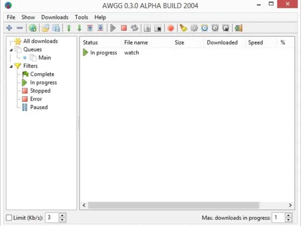Click the stop-queue document icon with black square
301x226 pixels.
[158, 28]
